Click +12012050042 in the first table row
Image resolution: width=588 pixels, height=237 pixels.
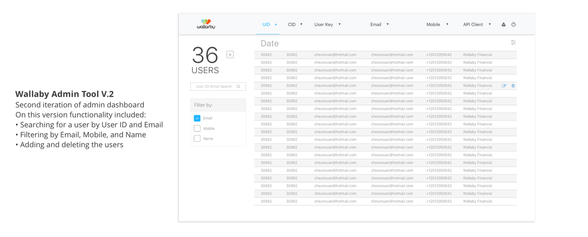point(439,55)
